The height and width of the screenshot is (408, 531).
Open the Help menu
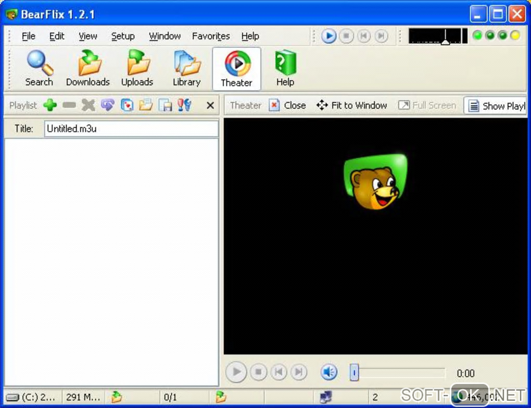(250, 36)
